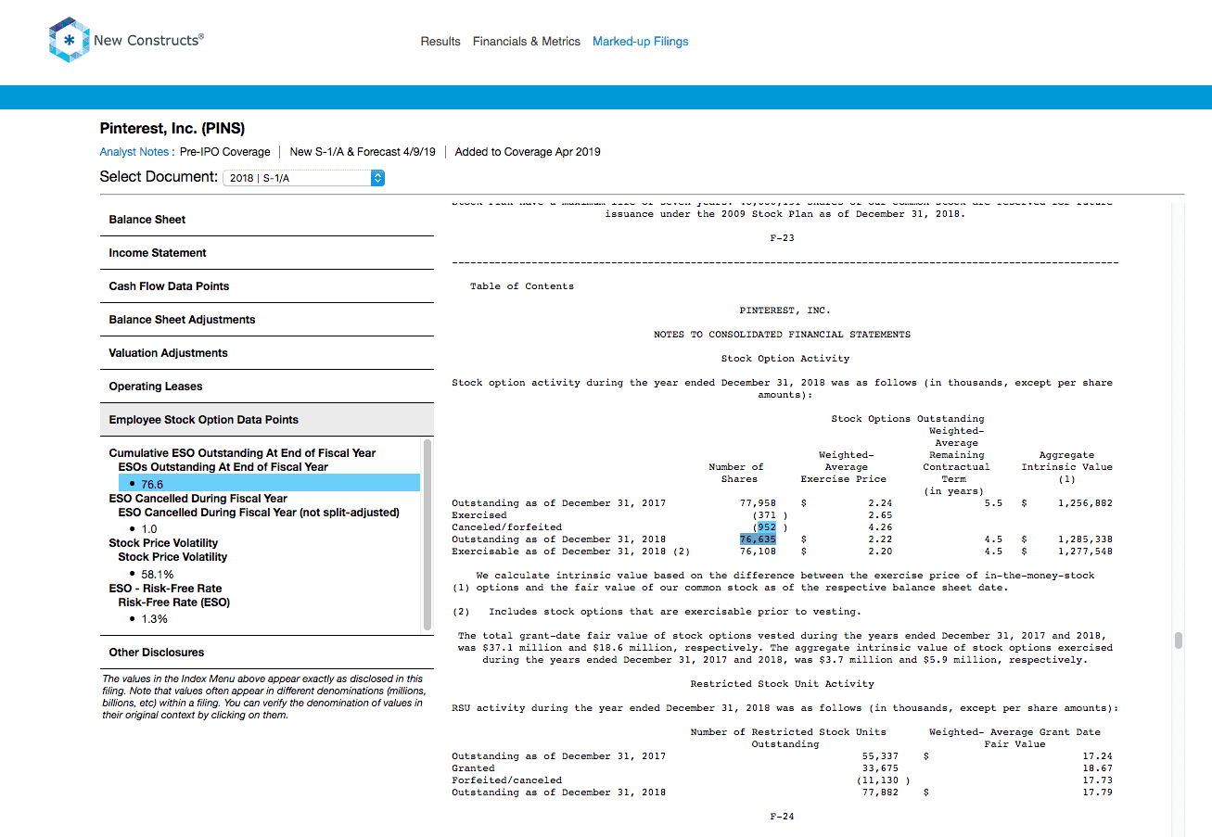Click the F-23 page marker

pyautogui.click(x=783, y=238)
